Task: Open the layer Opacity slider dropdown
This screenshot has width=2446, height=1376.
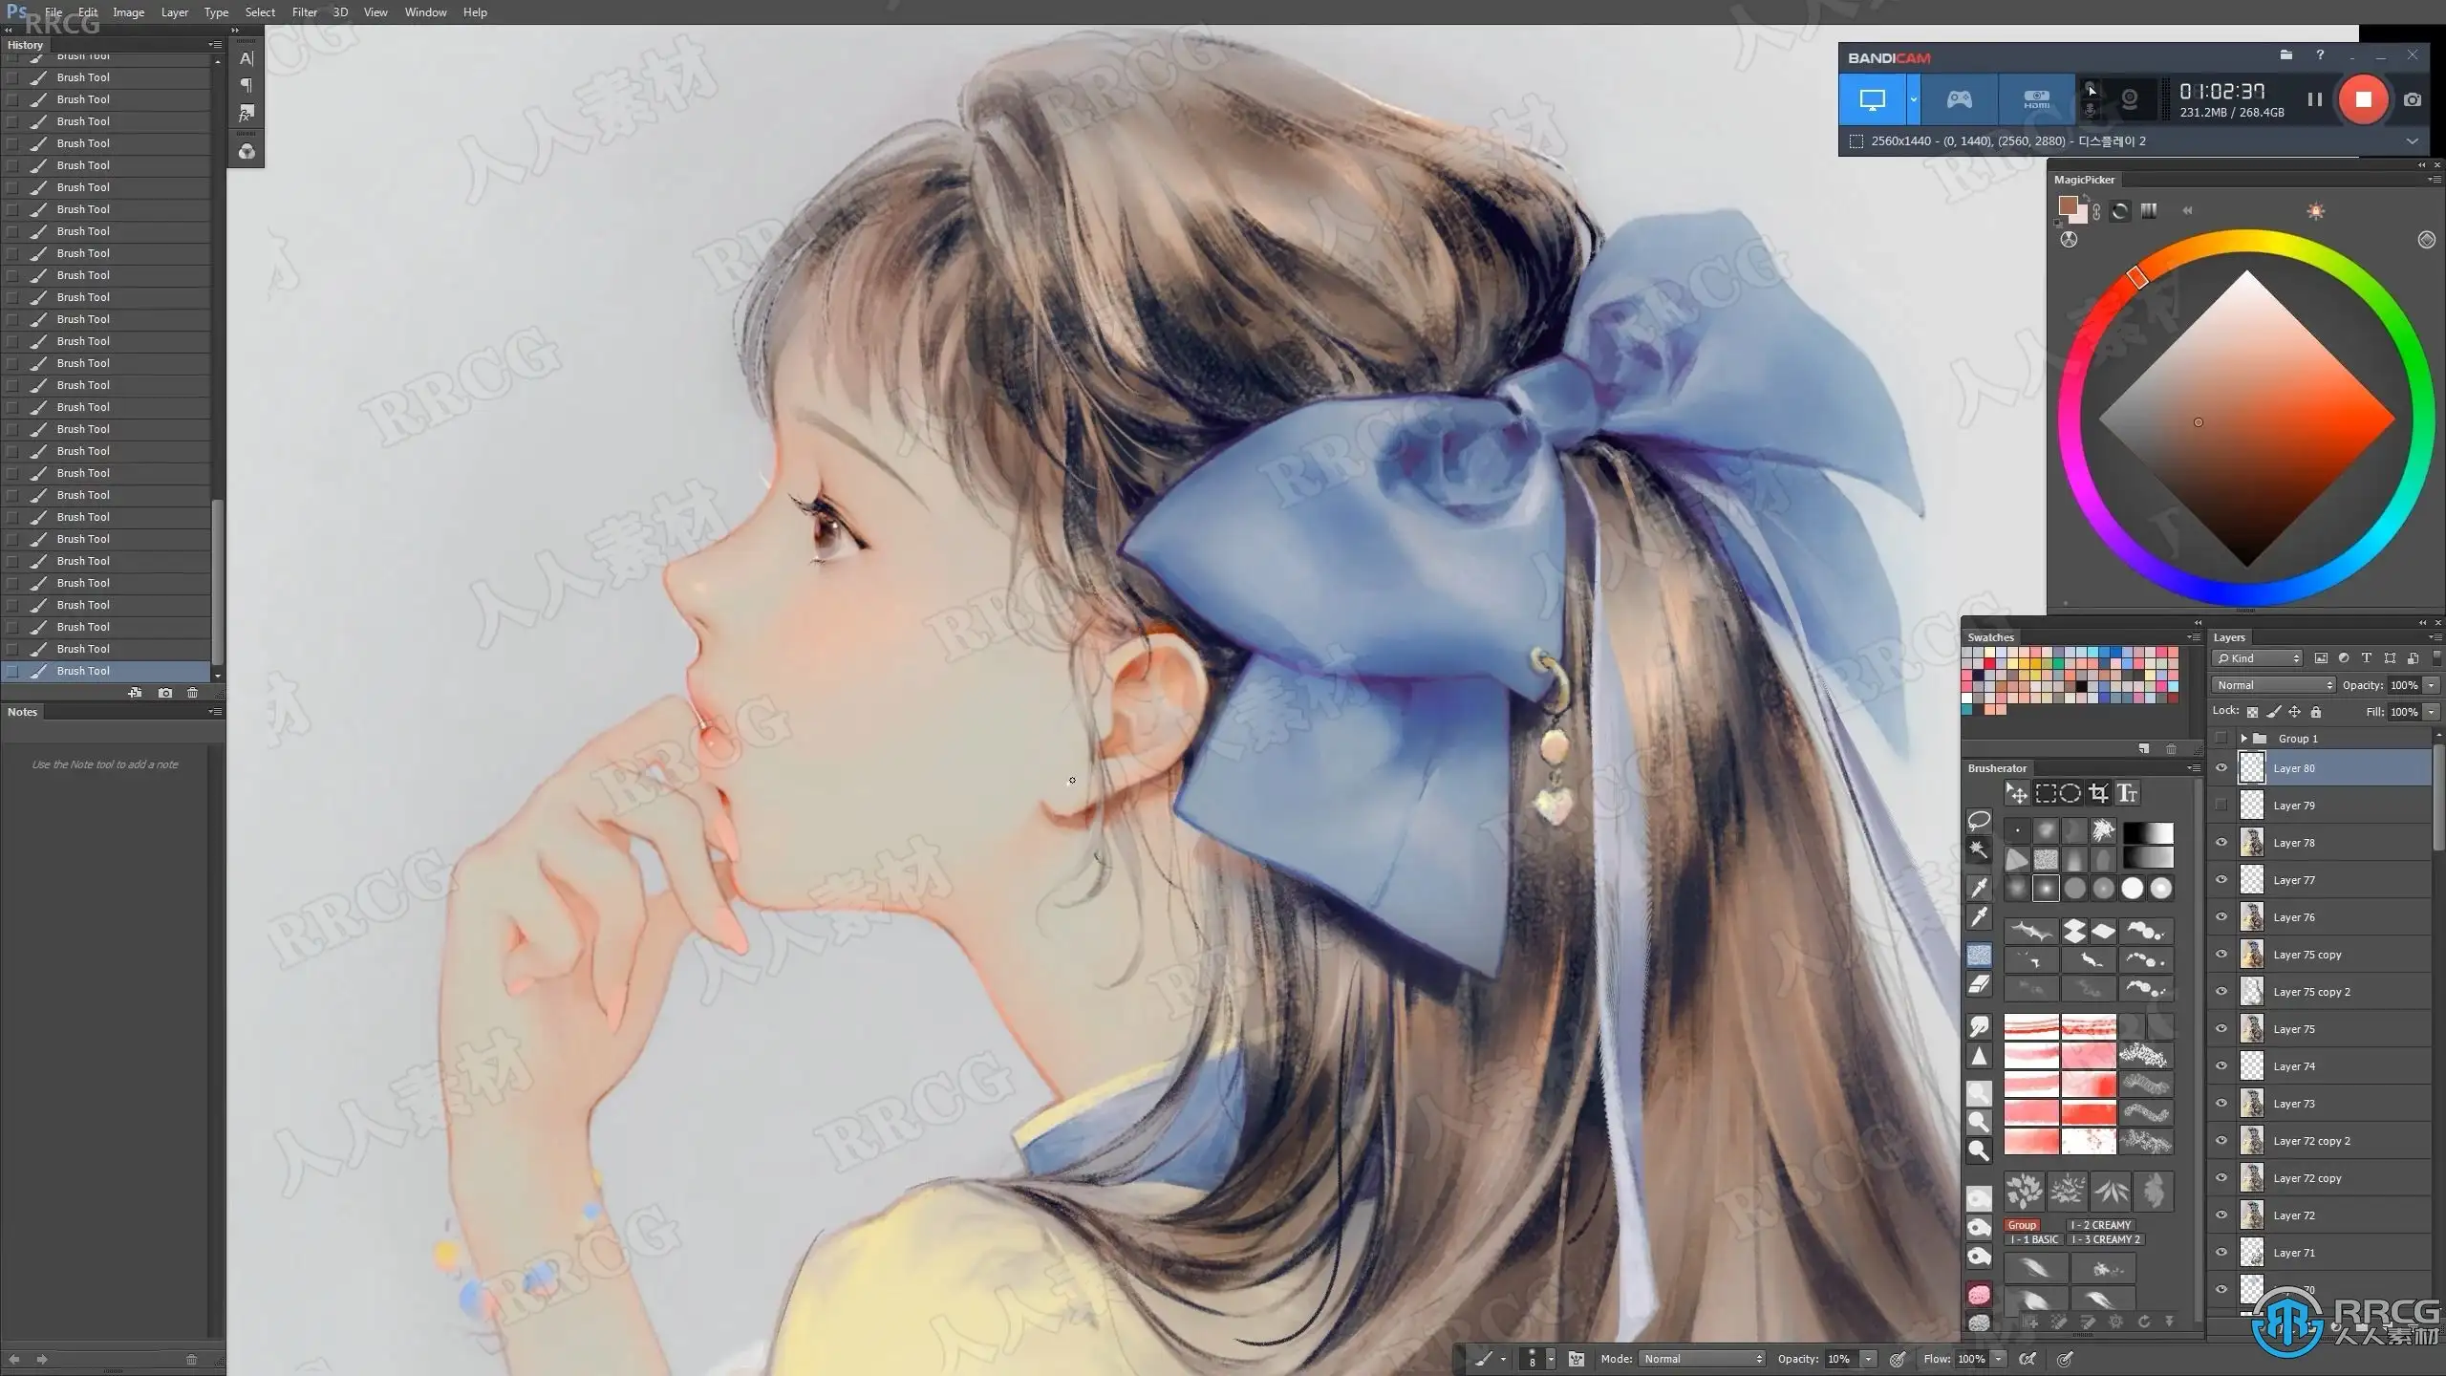Action: click(2432, 685)
